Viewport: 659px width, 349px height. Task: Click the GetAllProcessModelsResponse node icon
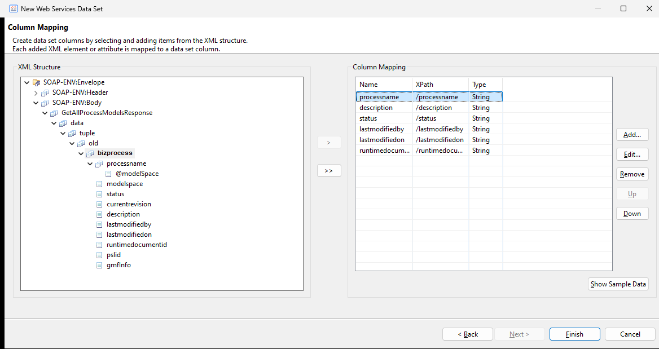coord(54,113)
